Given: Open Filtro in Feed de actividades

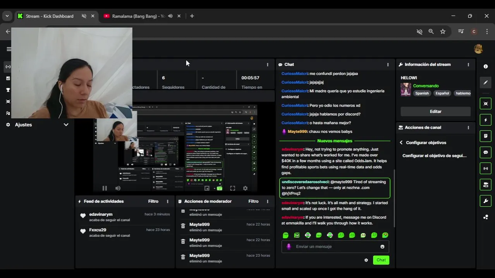Looking at the screenshot, I should 153,201.
